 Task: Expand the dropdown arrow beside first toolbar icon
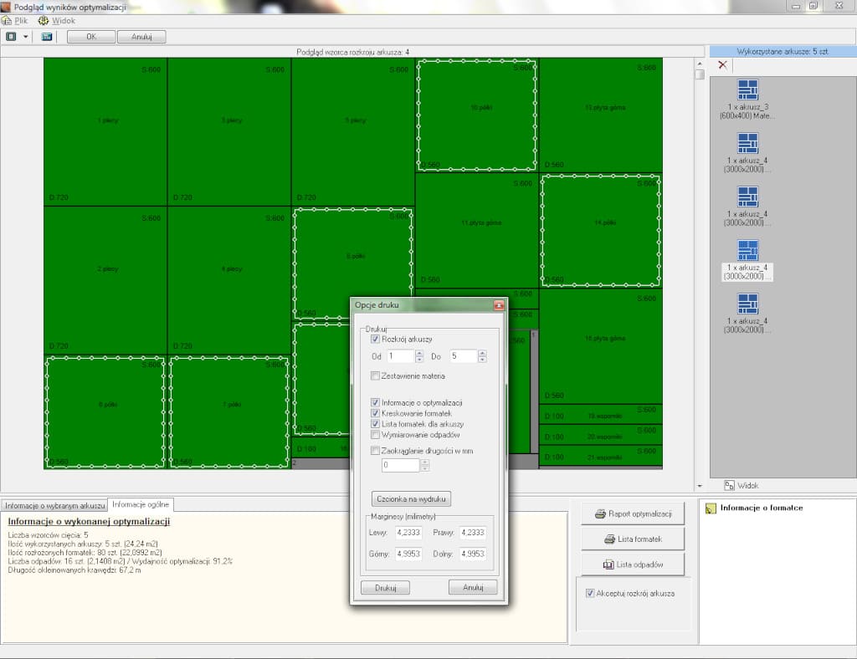coord(26,37)
